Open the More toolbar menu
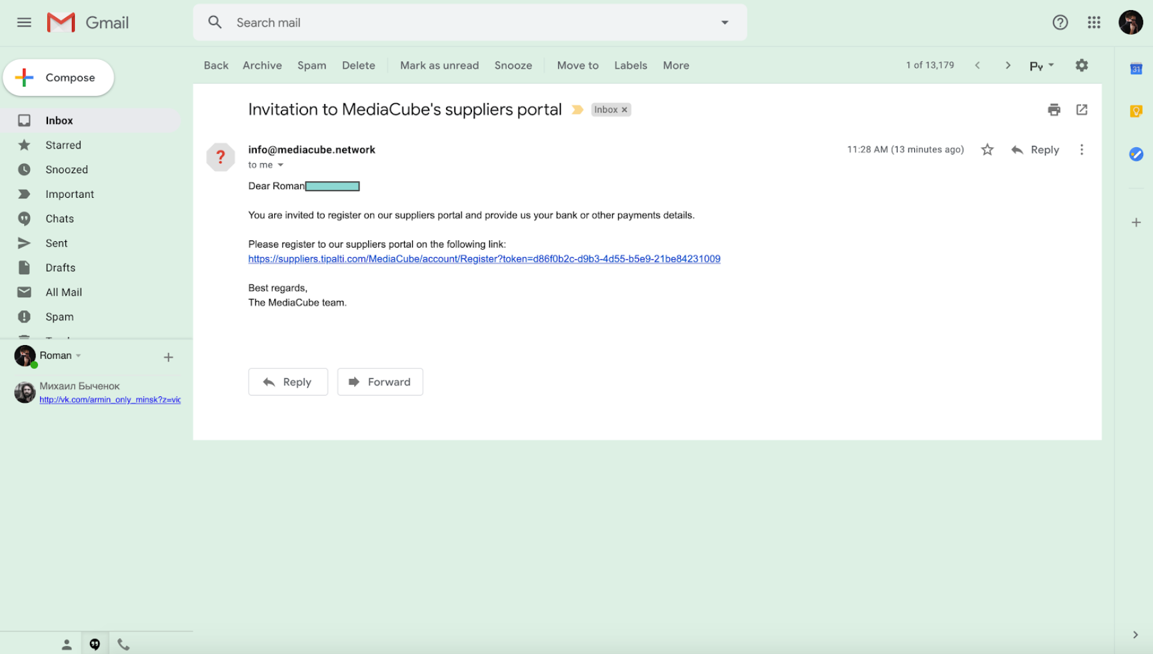1153x654 pixels. click(676, 65)
